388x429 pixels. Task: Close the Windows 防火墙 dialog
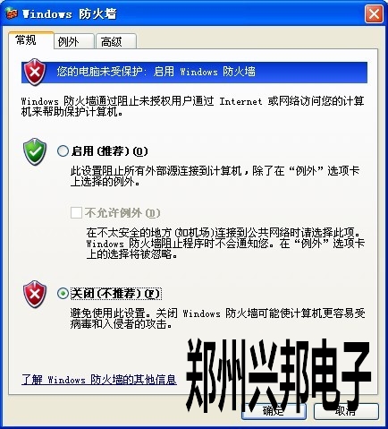tap(374, 13)
